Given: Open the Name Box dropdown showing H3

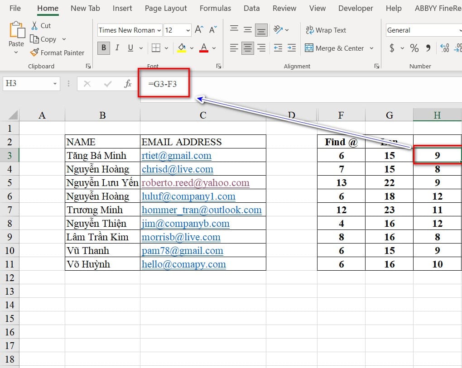Looking at the screenshot, I should pos(55,84).
